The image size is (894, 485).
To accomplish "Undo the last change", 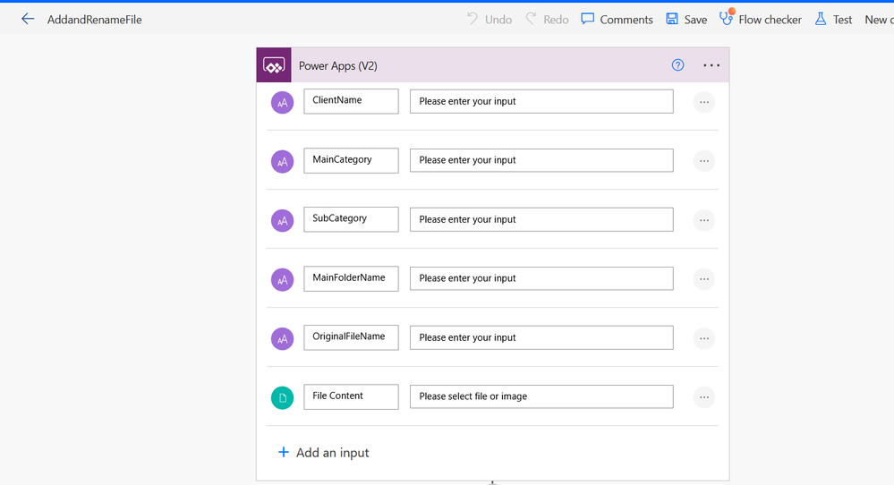I will click(490, 20).
